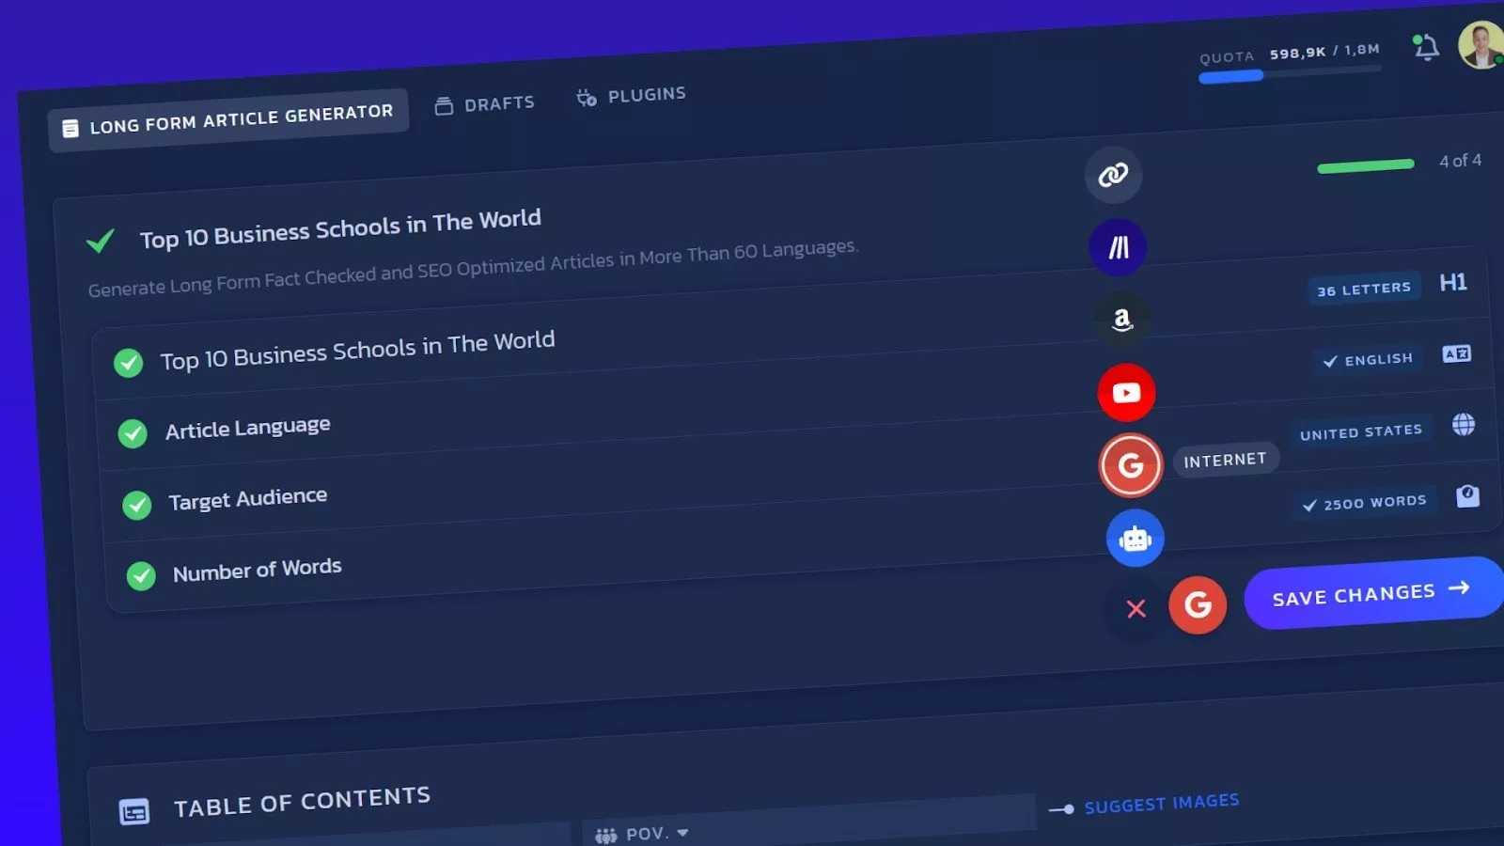
Task: Switch to the Drafts tab
Action: pyautogui.click(x=485, y=104)
